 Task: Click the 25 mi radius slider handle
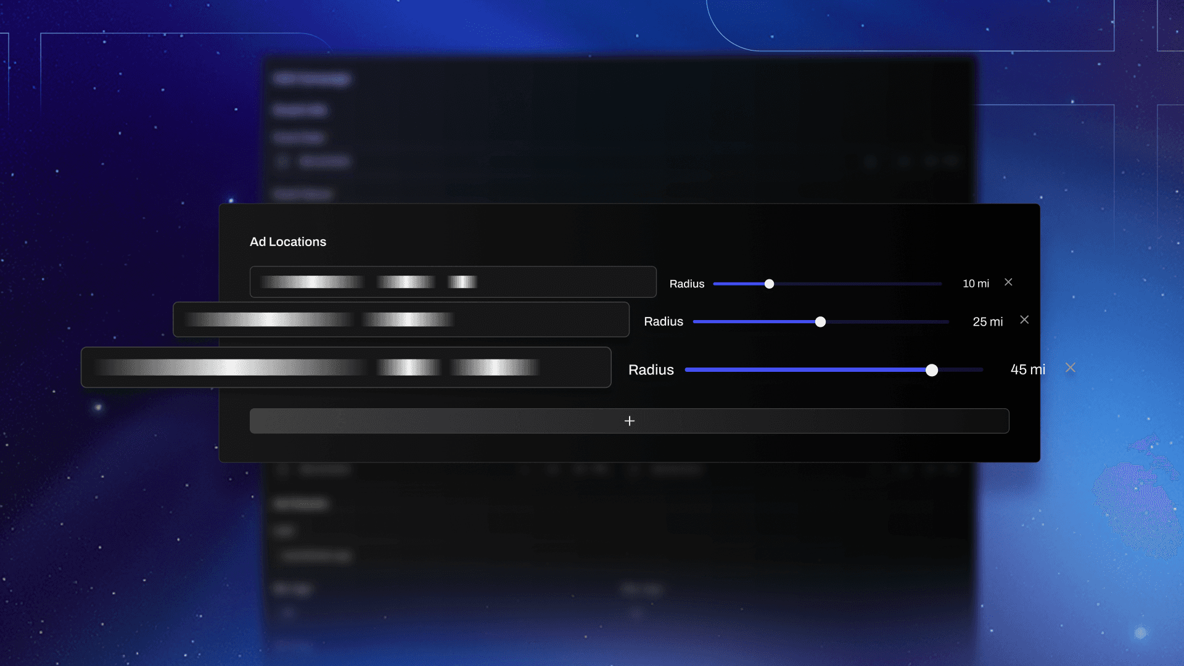[x=820, y=322]
